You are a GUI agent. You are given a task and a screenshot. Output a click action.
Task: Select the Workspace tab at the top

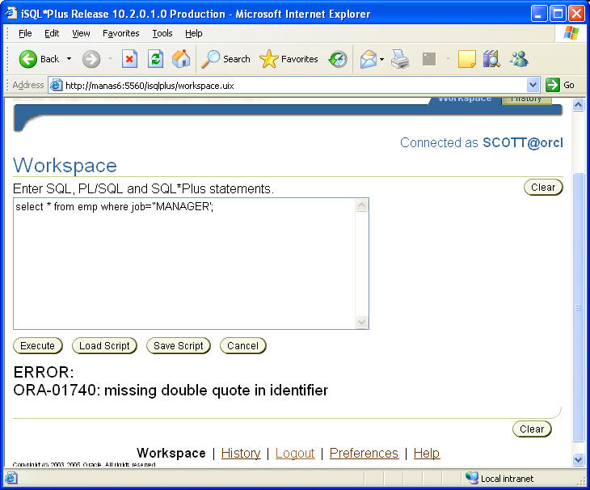(x=465, y=99)
